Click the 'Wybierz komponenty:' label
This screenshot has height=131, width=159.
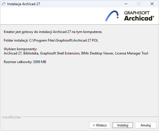pos(20,49)
